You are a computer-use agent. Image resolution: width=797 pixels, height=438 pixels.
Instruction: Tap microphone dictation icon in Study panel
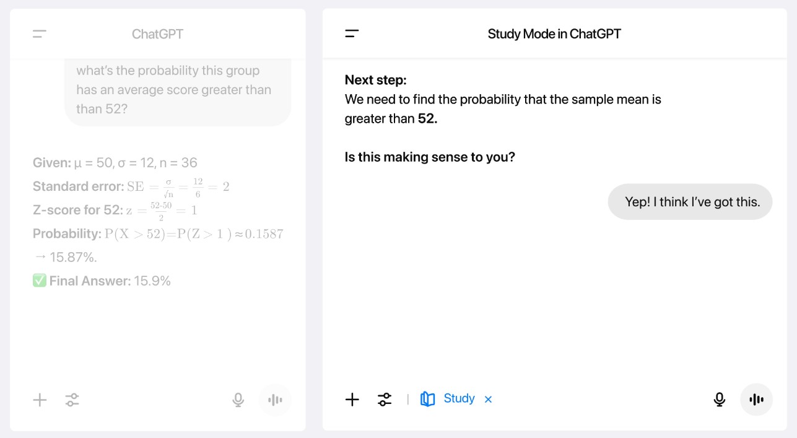tap(719, 400)
